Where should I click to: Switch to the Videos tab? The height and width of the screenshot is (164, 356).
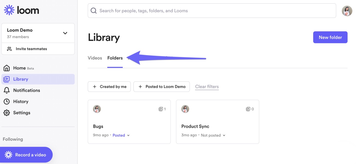click(95, 58)
